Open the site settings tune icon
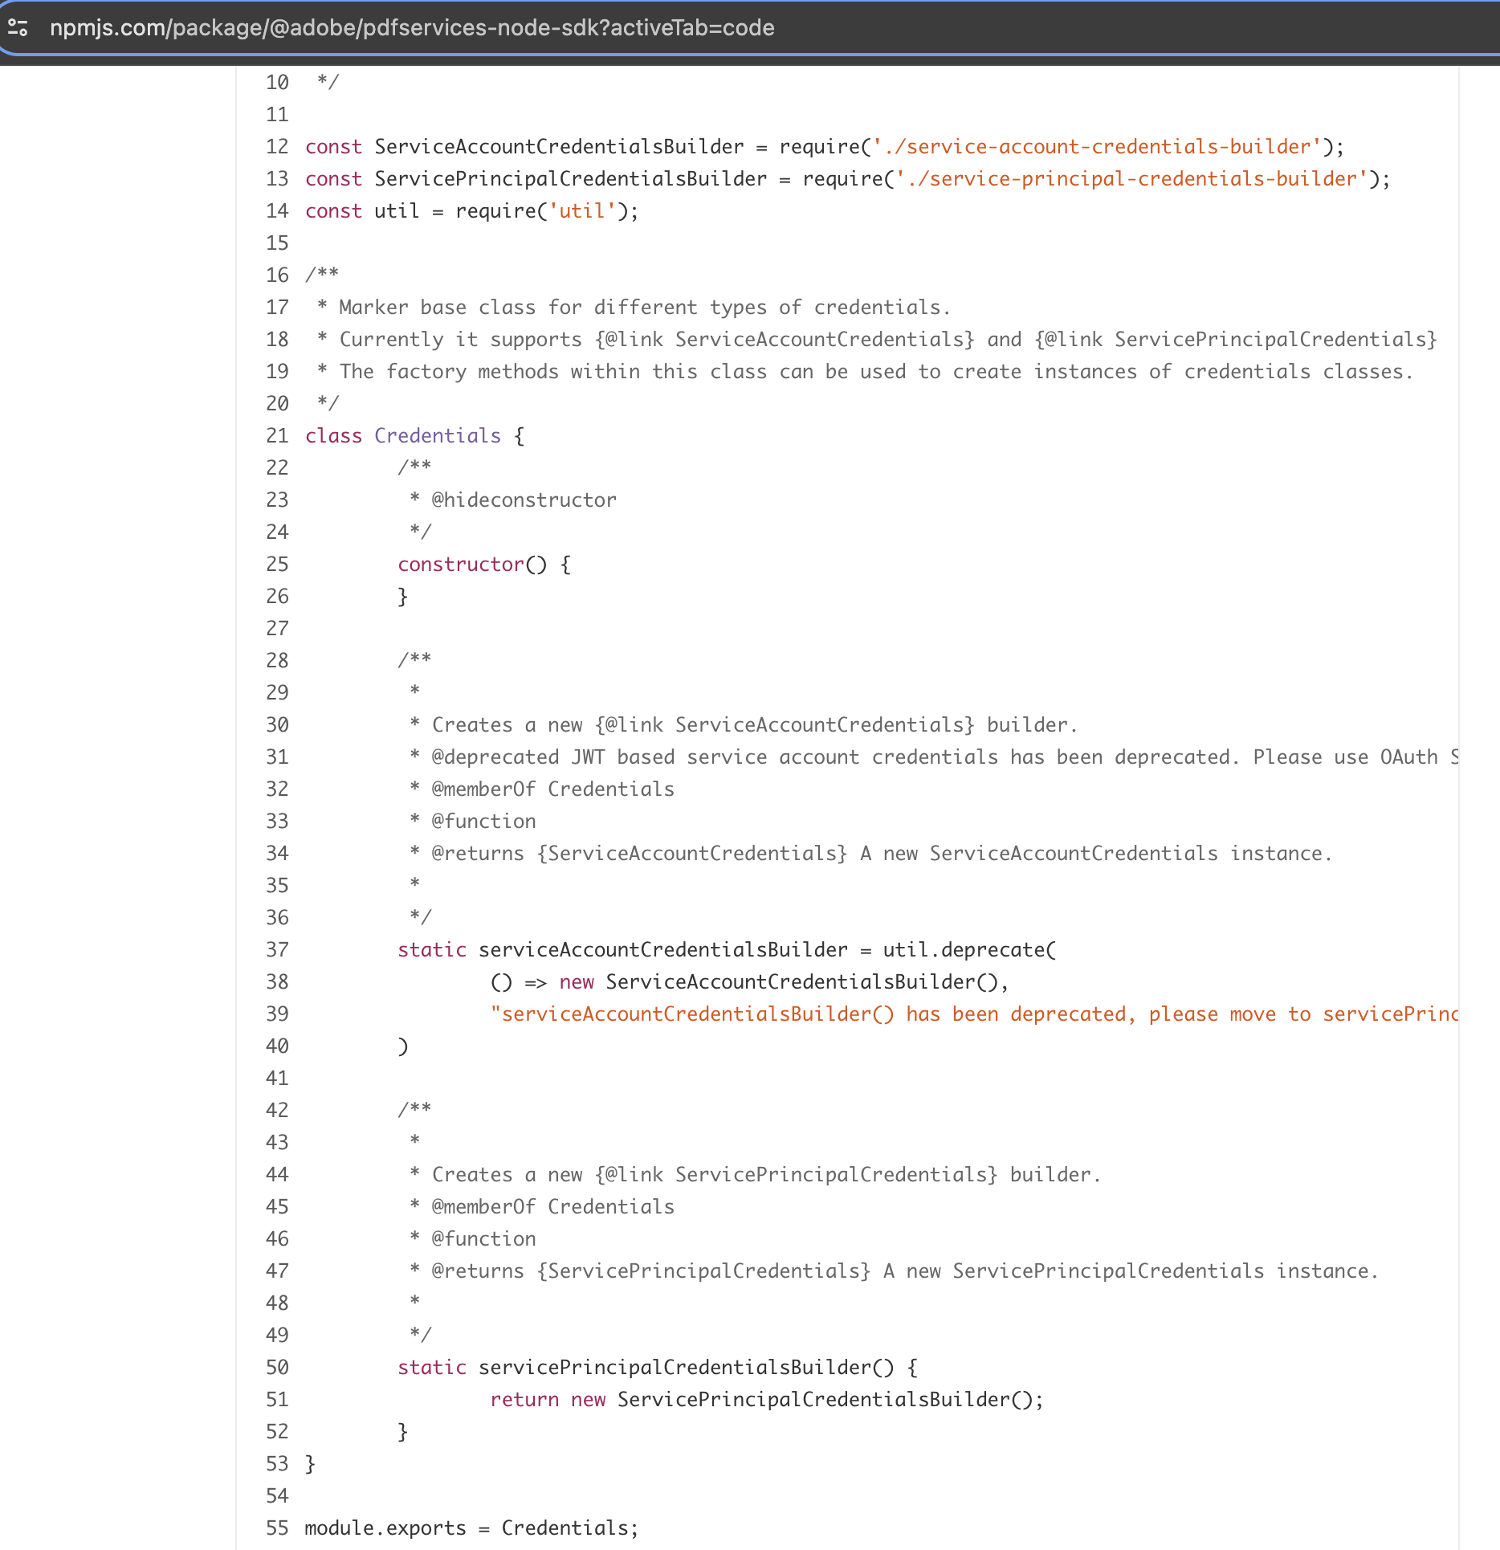The width and height of the screenshot is (1500, 1550). [19, 28]
